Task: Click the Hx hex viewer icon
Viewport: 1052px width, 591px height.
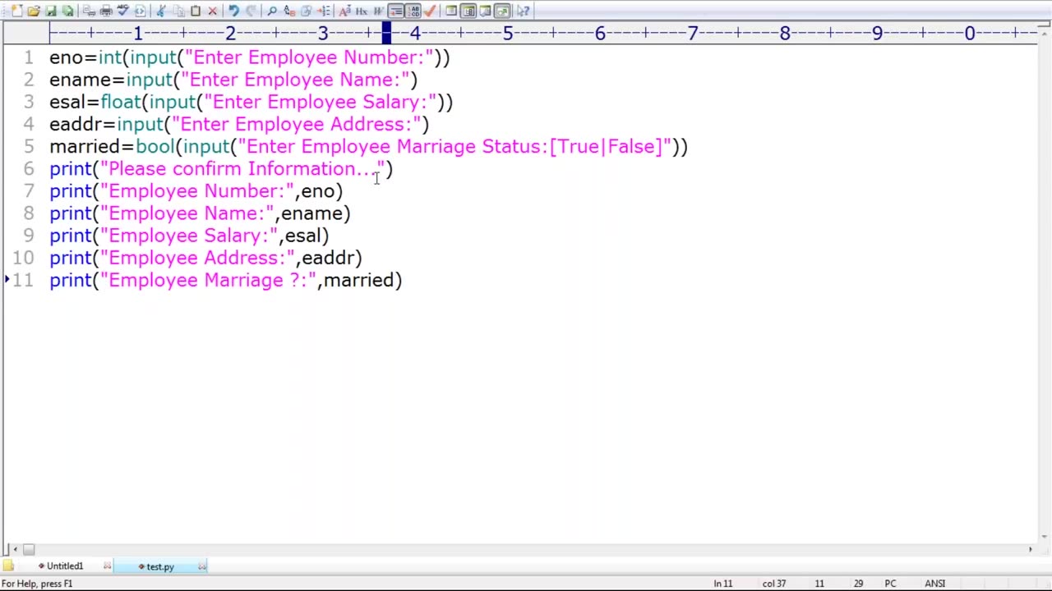Action: click(x=362, y=11)
